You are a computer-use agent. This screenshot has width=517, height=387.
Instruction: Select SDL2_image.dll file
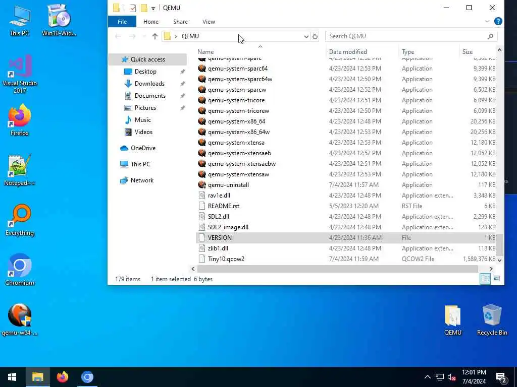pos(346,227)
